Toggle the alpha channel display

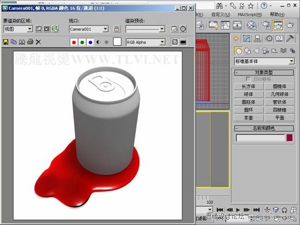[x=98, y=42]
